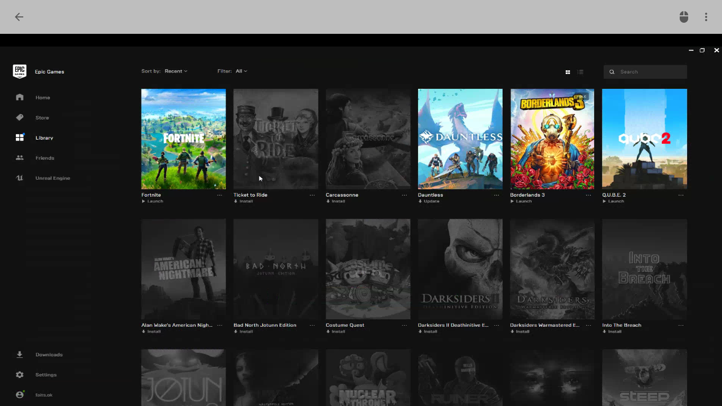The width and height of the screenshot is (722, 406).
Task: Open the Store page
Action: click(x=42, y=118)
